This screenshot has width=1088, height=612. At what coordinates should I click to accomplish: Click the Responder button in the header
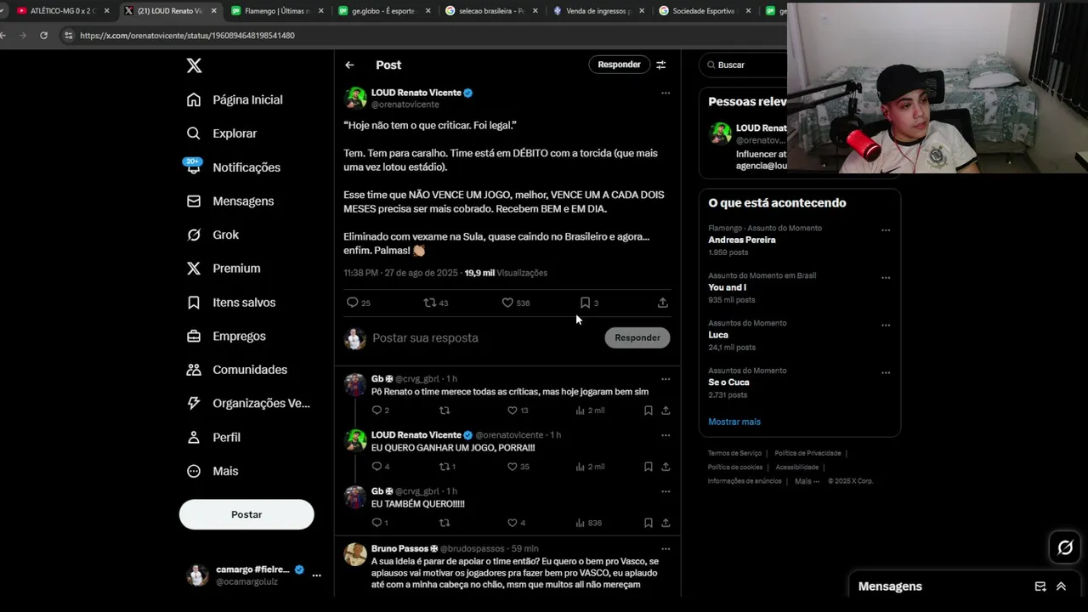(x=619, y=65)
